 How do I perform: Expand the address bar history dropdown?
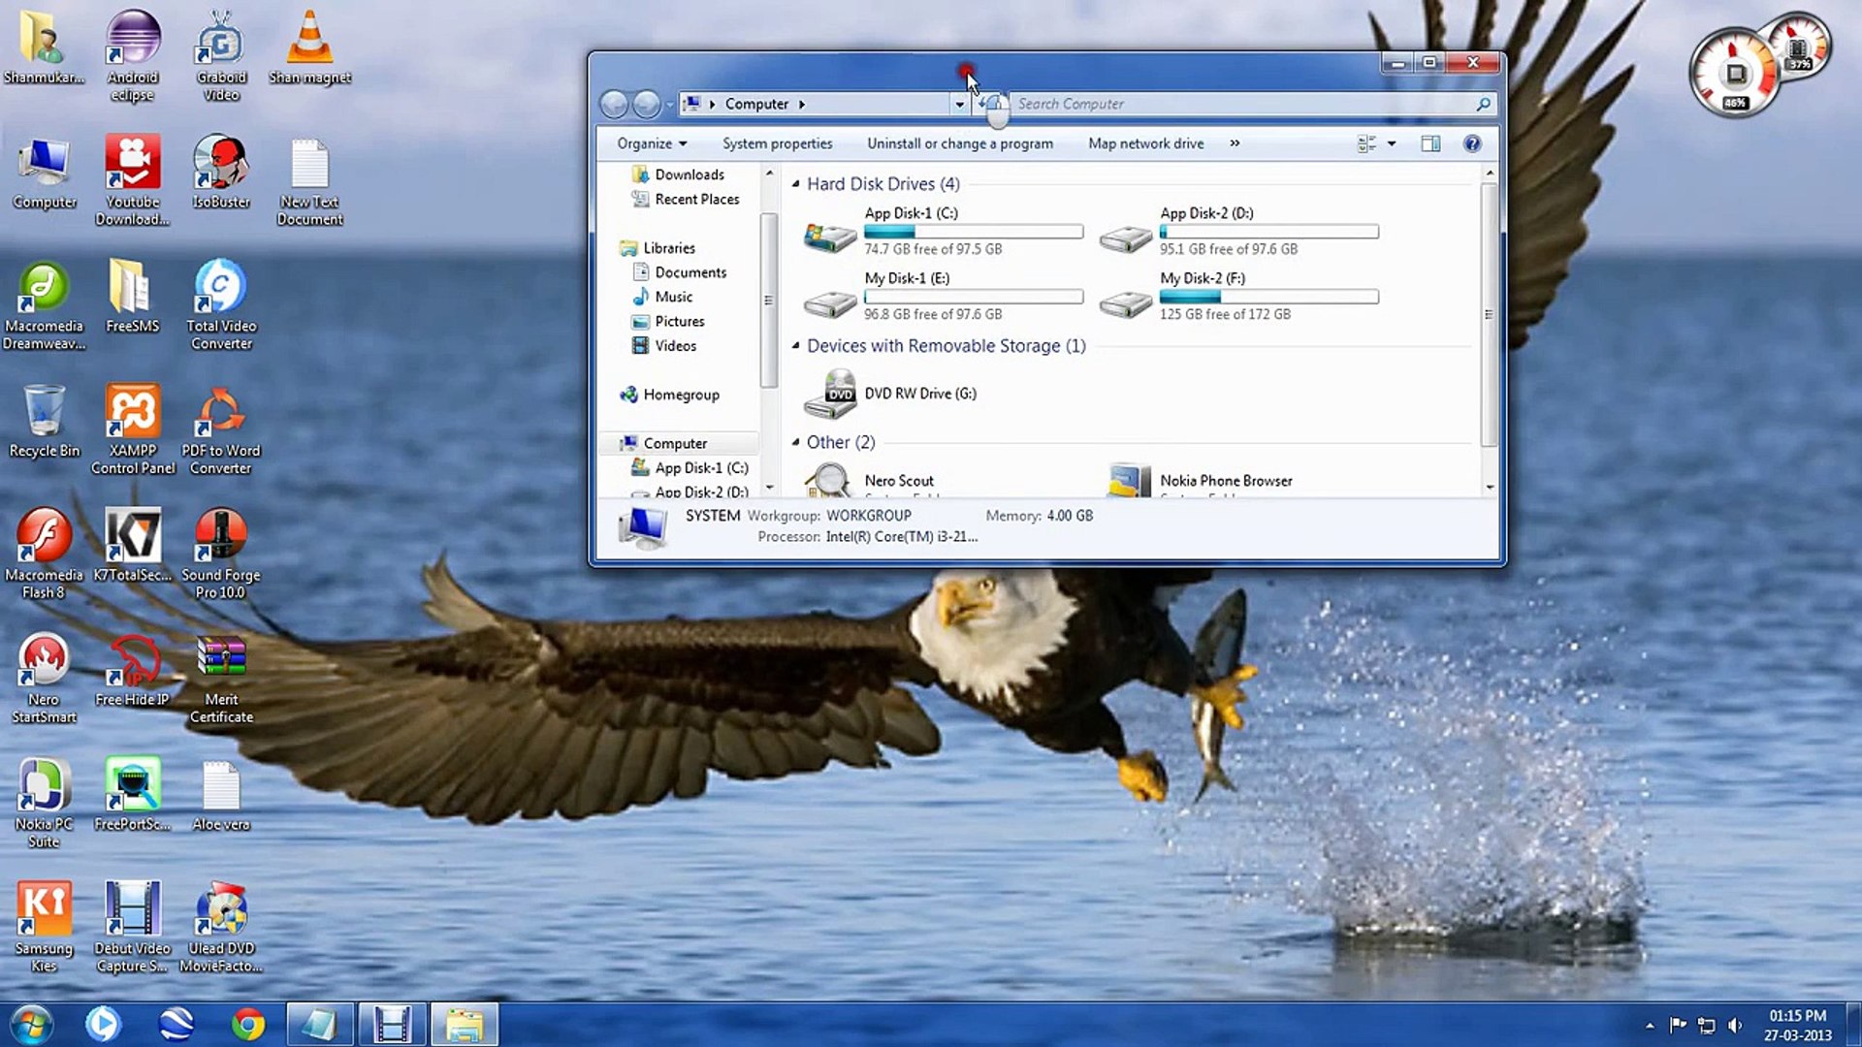pyautogui.click(x=959, y=104)
